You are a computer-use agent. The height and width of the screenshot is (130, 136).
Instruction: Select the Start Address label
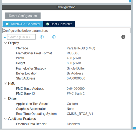point(26,78)
